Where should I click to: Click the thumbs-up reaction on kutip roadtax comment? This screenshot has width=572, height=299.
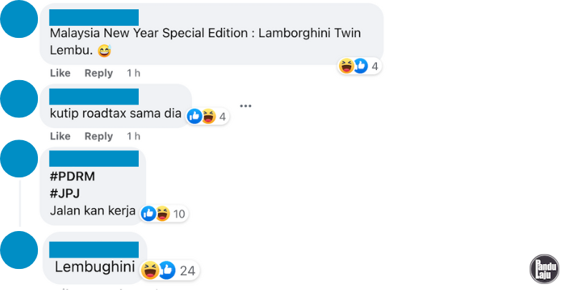(x=194, y=116)
